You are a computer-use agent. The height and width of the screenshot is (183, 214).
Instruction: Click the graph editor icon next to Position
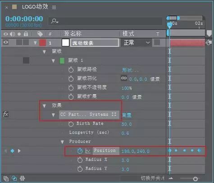pyautogui.click(x=88, y=151)
